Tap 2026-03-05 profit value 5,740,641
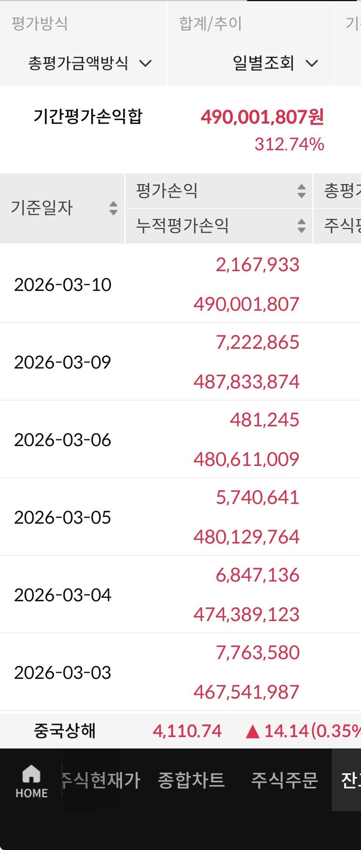This screenshot has height=850, width=361. click(x=258, y=497)
